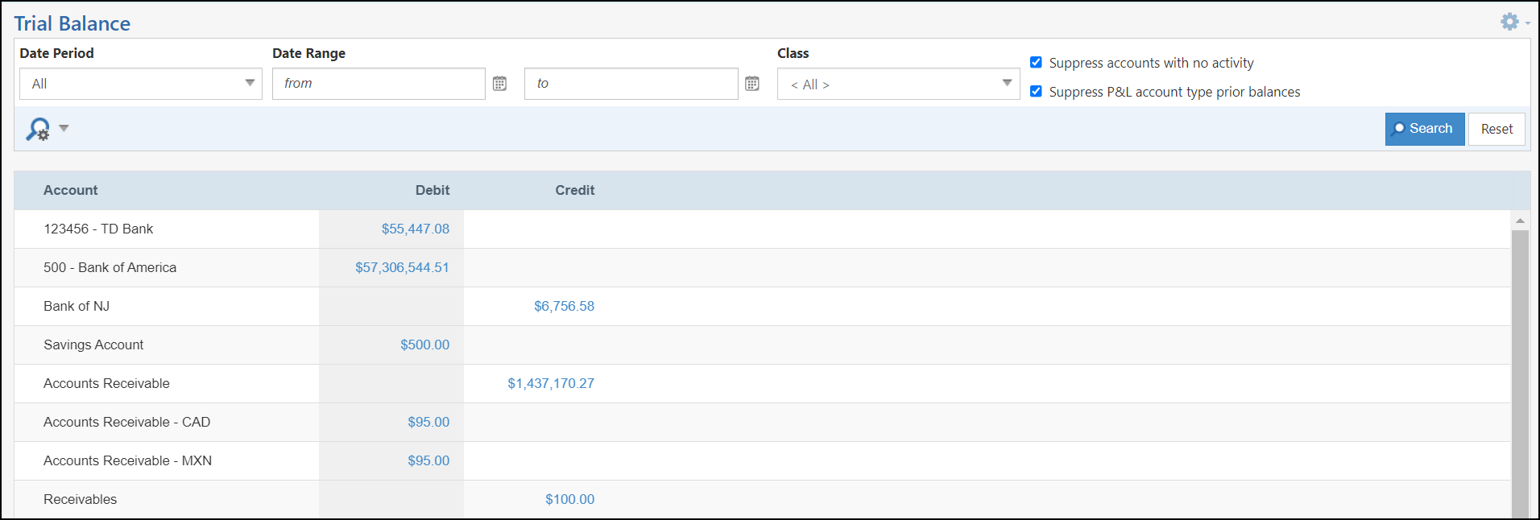Open Accounts Receivable credit $1,437,170.27
The height and width of the screenshot is (520, 1540).
pos(551,383)
